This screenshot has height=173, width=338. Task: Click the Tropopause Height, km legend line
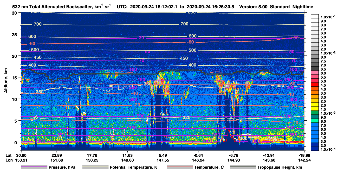coord(243,167)
